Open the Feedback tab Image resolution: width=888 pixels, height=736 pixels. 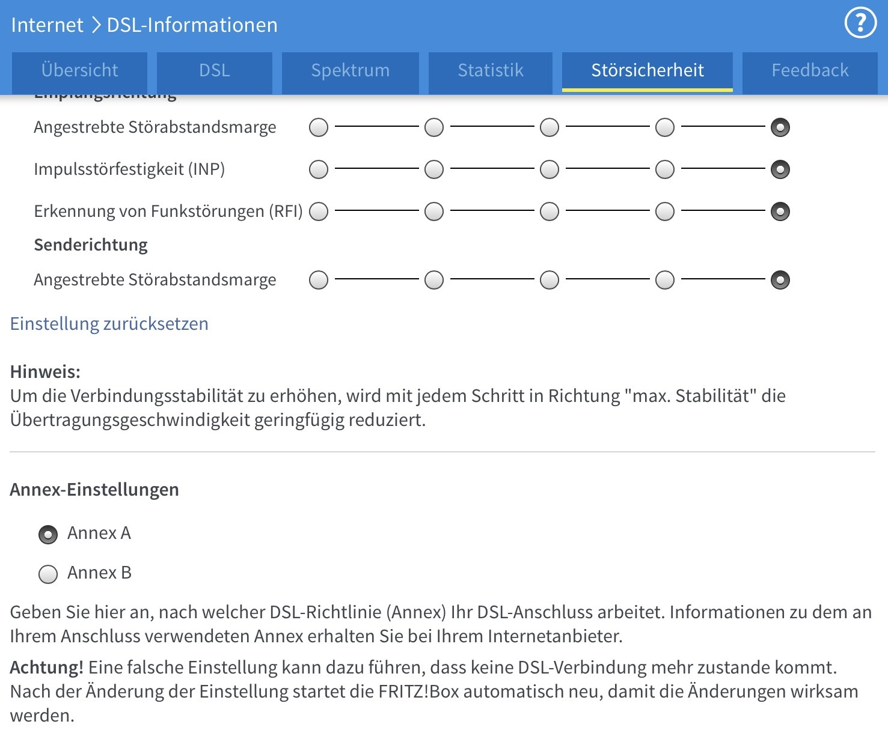[x=809, y=71]
